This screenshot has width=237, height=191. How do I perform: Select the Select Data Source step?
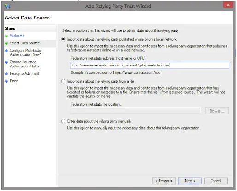(25, 43)
